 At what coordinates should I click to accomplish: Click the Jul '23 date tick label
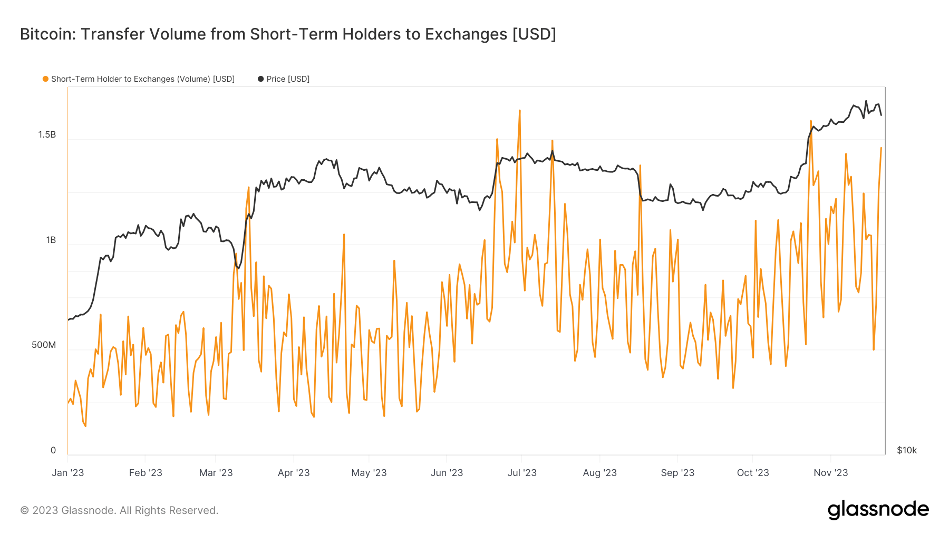click(x=522, y=473)
